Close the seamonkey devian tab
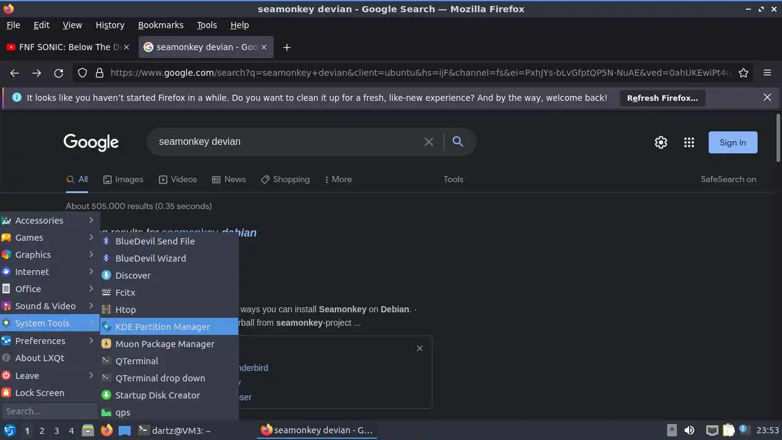 coord(265,47)
